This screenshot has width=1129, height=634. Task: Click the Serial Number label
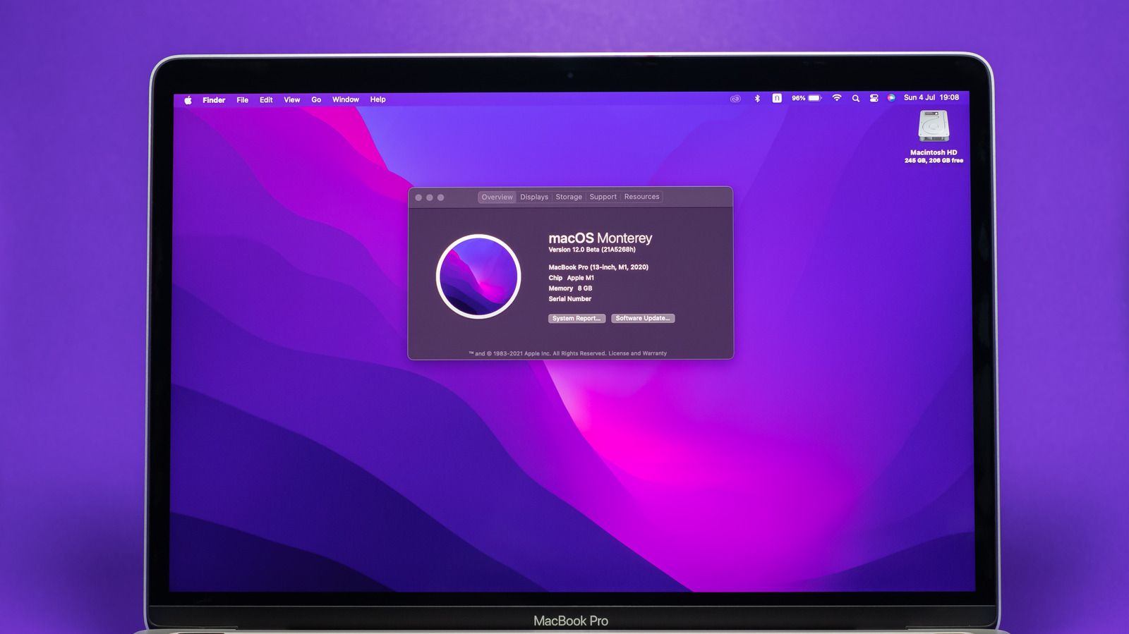pos(570,299)
